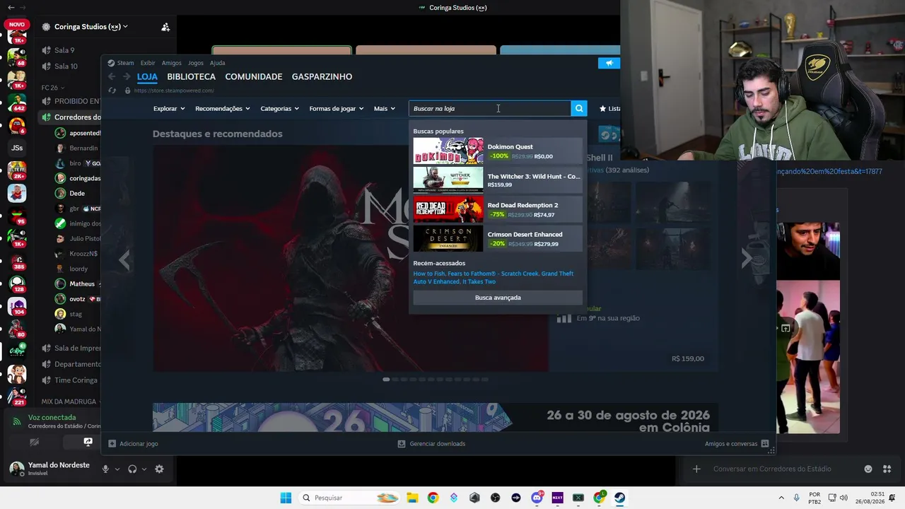Open Discord apps button in chat bar
Screen dimensions: 905x509
click(x=887, y=469)
